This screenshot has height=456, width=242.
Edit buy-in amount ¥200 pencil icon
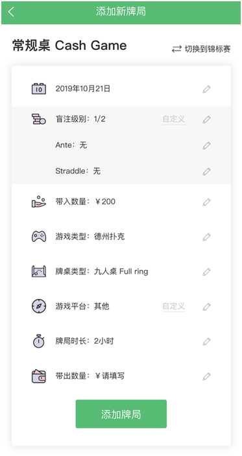pos(206,202)
